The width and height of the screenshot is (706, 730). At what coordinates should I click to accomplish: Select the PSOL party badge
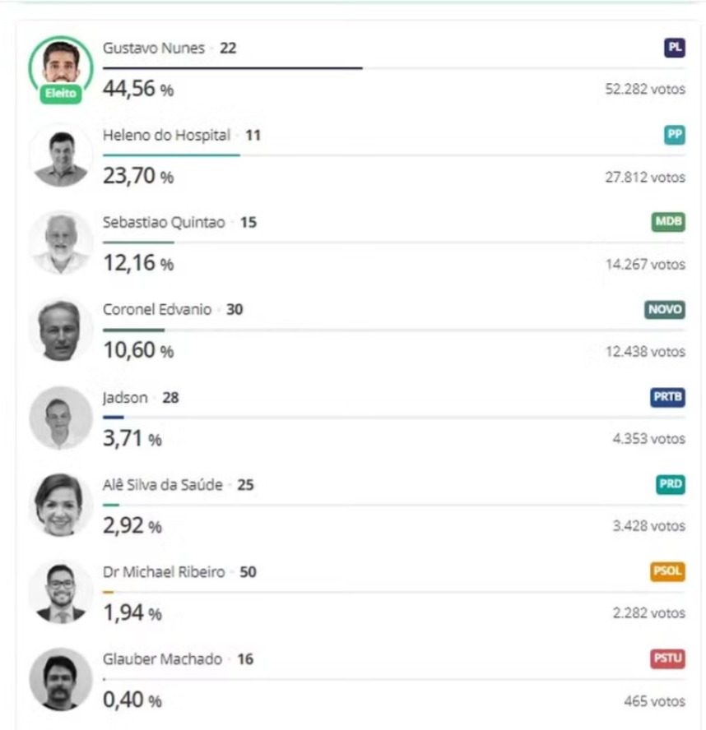point(667,571)
